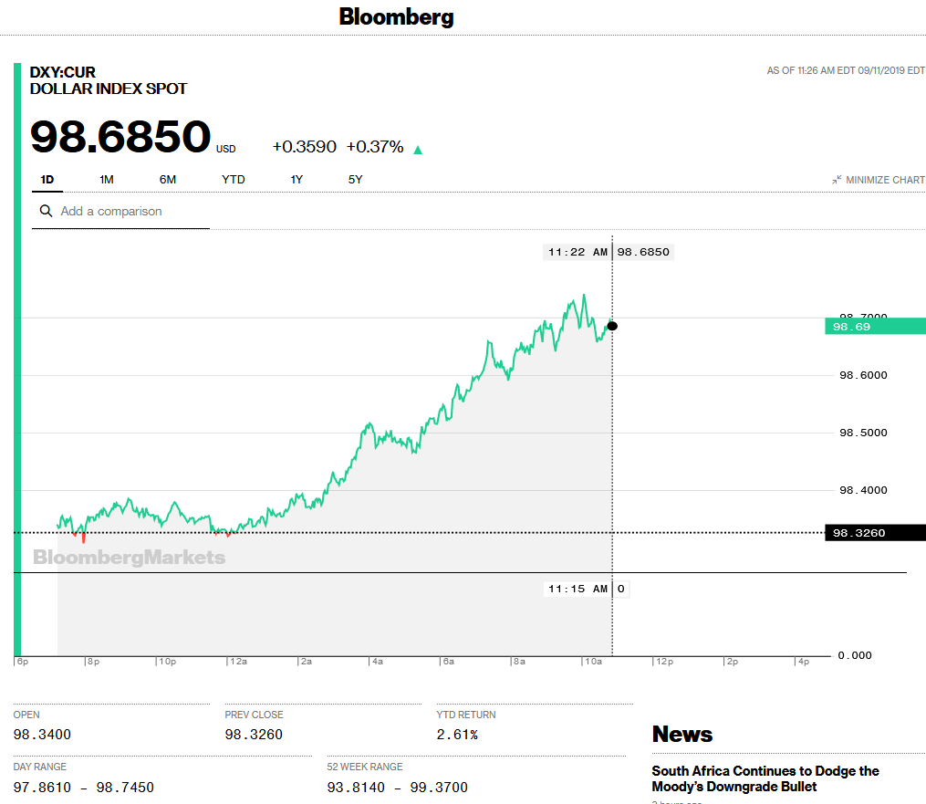This screenshot has width=926, height=804.
Task: Click the DAY RANGE values
Action: click(83, 788)
